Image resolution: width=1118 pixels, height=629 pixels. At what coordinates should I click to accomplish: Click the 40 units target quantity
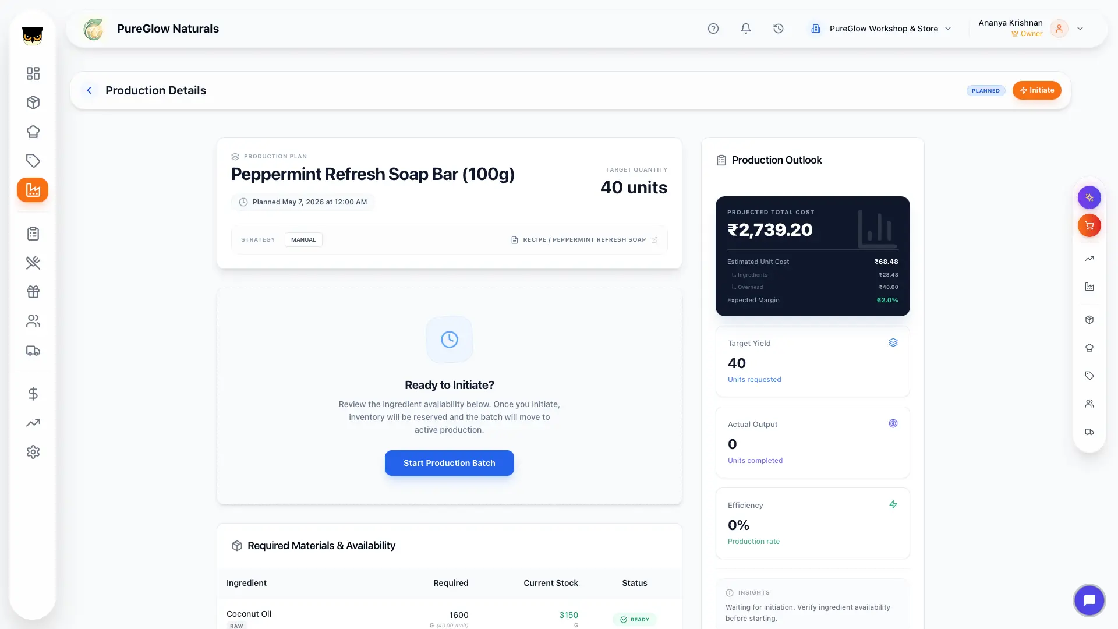[634, 188]
